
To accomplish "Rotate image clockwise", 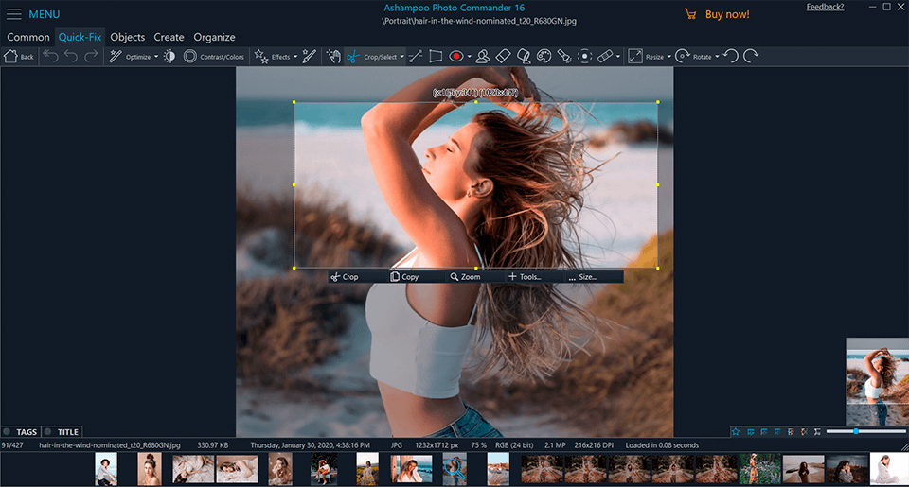I will point(751,56).
